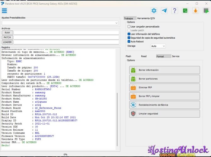Click the exit icon with green arrow

(206, 11)
